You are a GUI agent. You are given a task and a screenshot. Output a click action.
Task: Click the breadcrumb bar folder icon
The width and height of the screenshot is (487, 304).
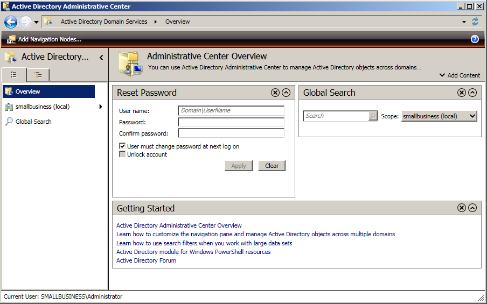point(48,22)
